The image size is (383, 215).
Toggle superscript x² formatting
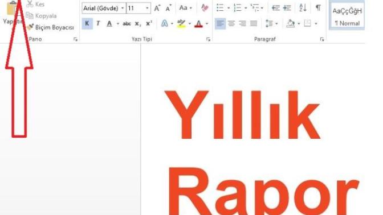coord(149,23)
